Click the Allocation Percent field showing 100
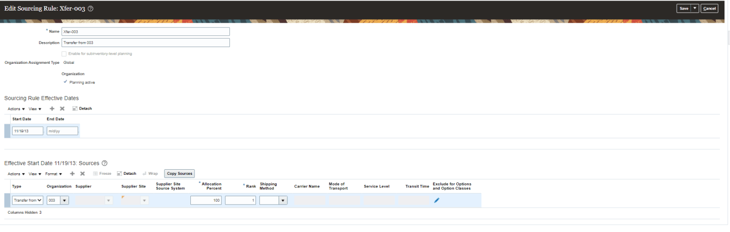Screen dimensions: 730x232 206,200
